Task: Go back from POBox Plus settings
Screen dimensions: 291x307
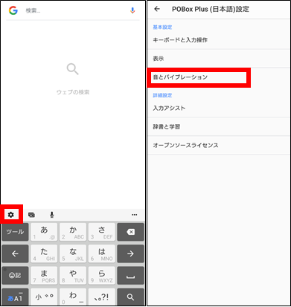Action: coord(157,9)
